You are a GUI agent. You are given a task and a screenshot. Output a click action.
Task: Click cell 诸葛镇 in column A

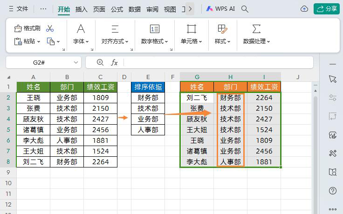pos(33,130)
